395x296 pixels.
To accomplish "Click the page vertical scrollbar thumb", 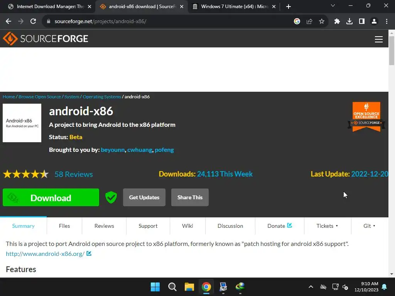I will (392, 50).
